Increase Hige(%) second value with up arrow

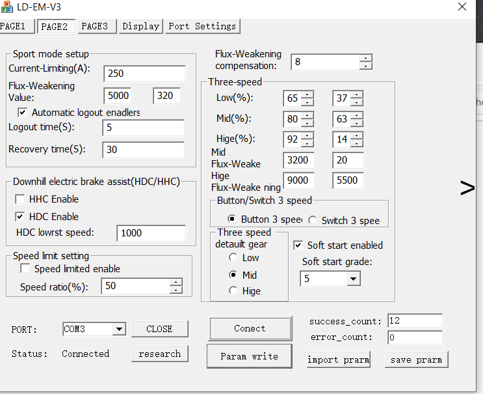point(356,135)
